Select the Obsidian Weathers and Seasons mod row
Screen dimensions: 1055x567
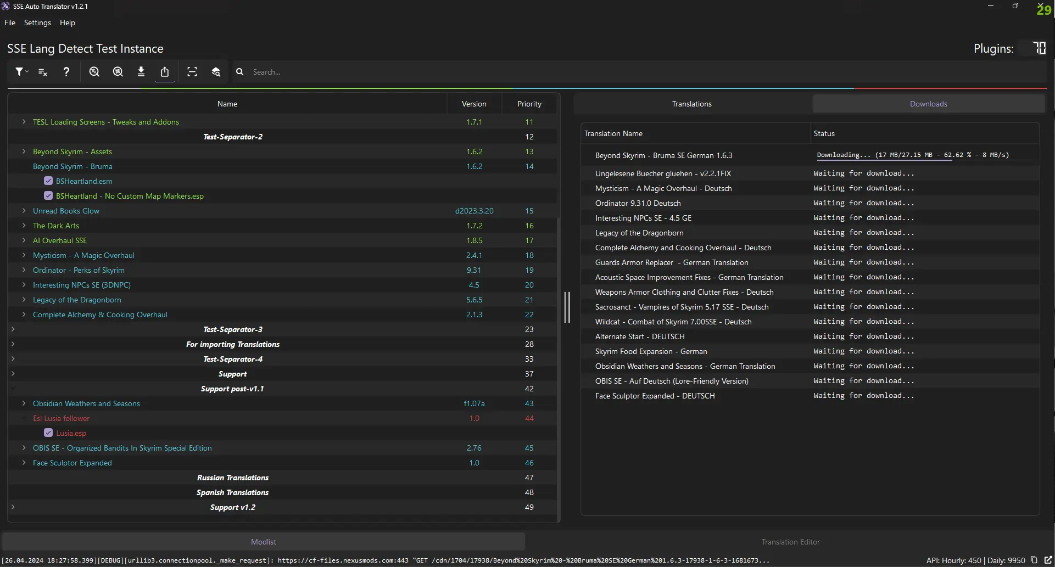coord(282,403)
